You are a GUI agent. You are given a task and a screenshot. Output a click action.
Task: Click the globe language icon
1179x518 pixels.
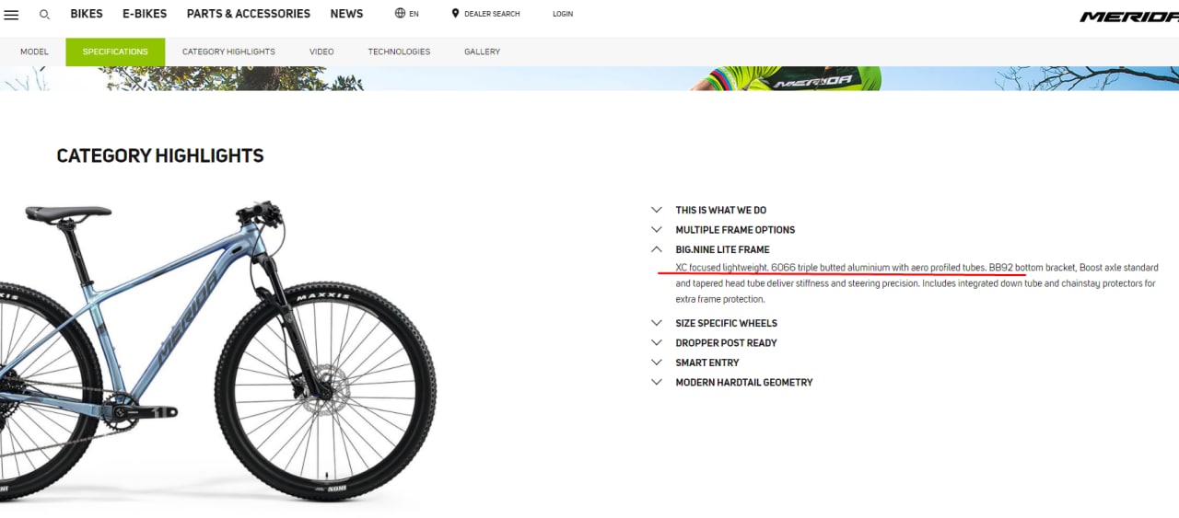click(x=400, y=14)
